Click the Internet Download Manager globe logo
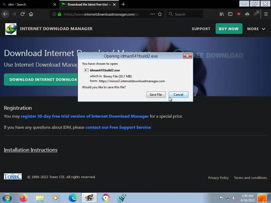Screen dimensions: 271x203 (11, 29)
